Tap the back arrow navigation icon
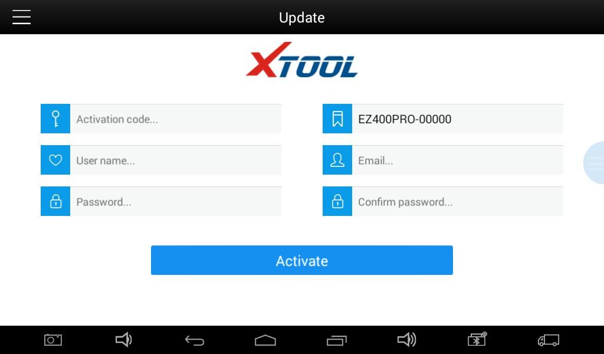 195,340
